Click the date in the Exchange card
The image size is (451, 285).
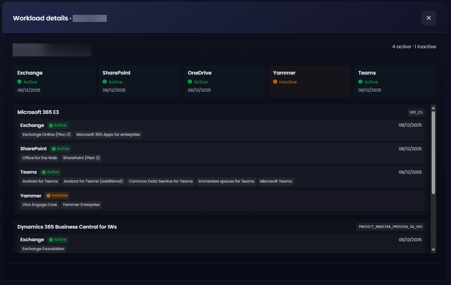pos(29,90)
